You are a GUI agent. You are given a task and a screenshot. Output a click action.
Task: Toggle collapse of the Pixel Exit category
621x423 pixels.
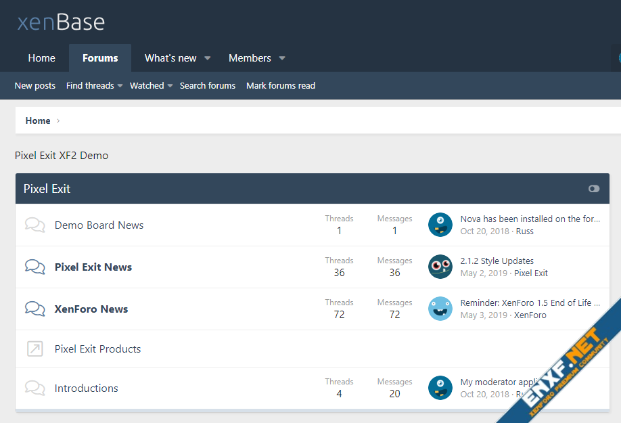point(594,189)
